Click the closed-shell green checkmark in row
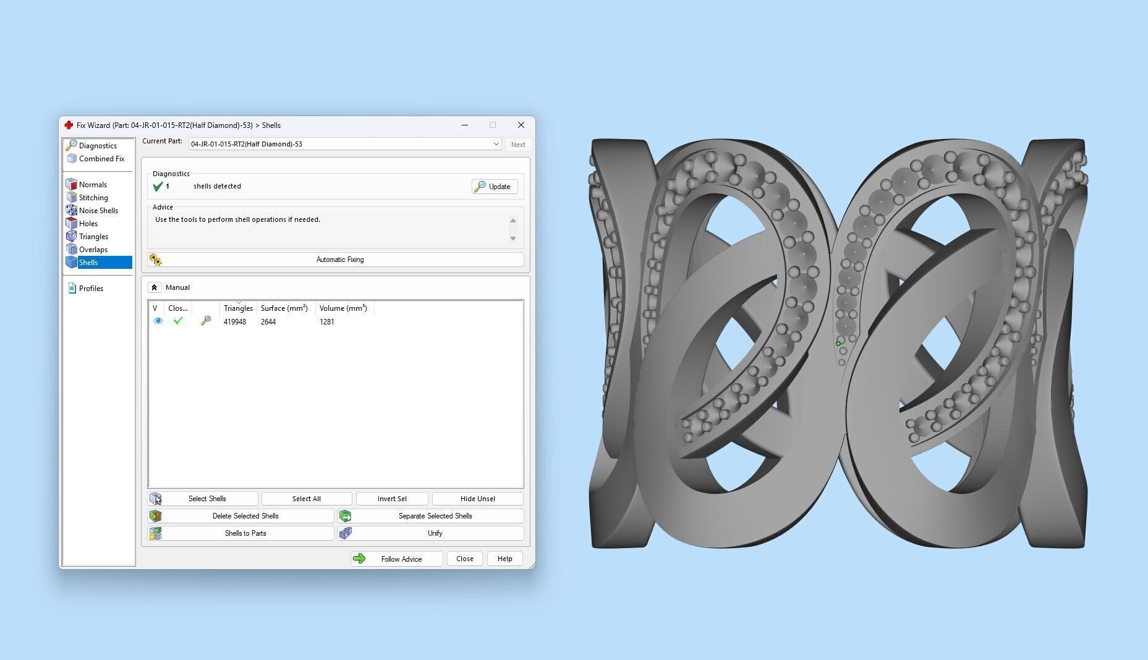Screen dimensions: 1148x660 click(178, 321)
